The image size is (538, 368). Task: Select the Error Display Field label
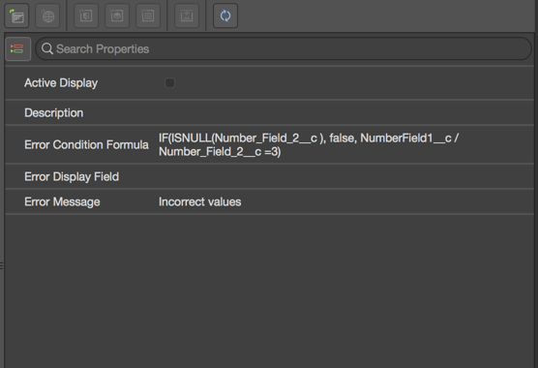click(x=72, y=176)
